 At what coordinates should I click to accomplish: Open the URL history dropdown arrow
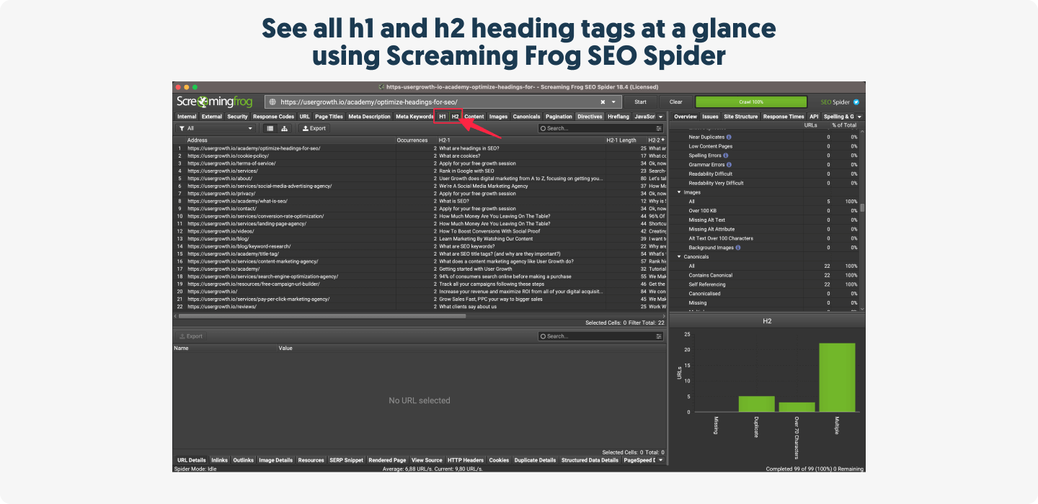613,102
